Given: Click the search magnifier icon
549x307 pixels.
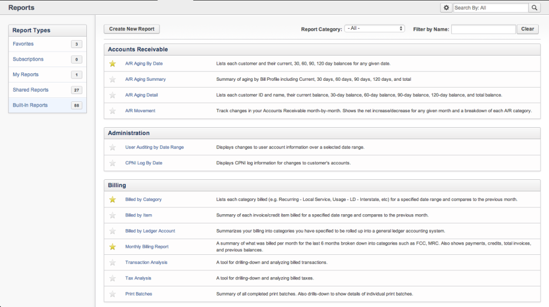Looking at the screenshot, I should pyautogui.click(x=534, y=8).
